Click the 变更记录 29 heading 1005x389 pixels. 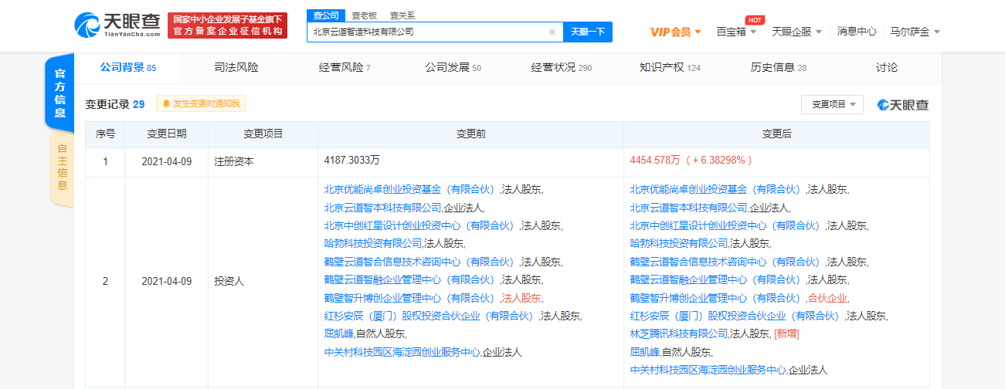pos(115,104)
